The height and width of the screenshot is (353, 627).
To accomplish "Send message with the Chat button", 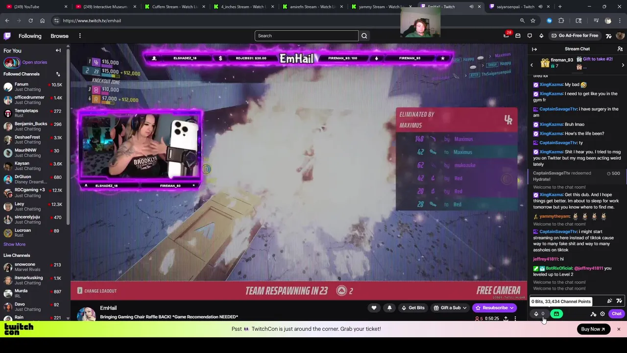I will [616, 314].
